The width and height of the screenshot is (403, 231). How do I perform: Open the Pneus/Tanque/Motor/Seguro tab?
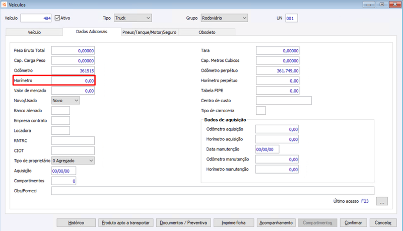149,32
